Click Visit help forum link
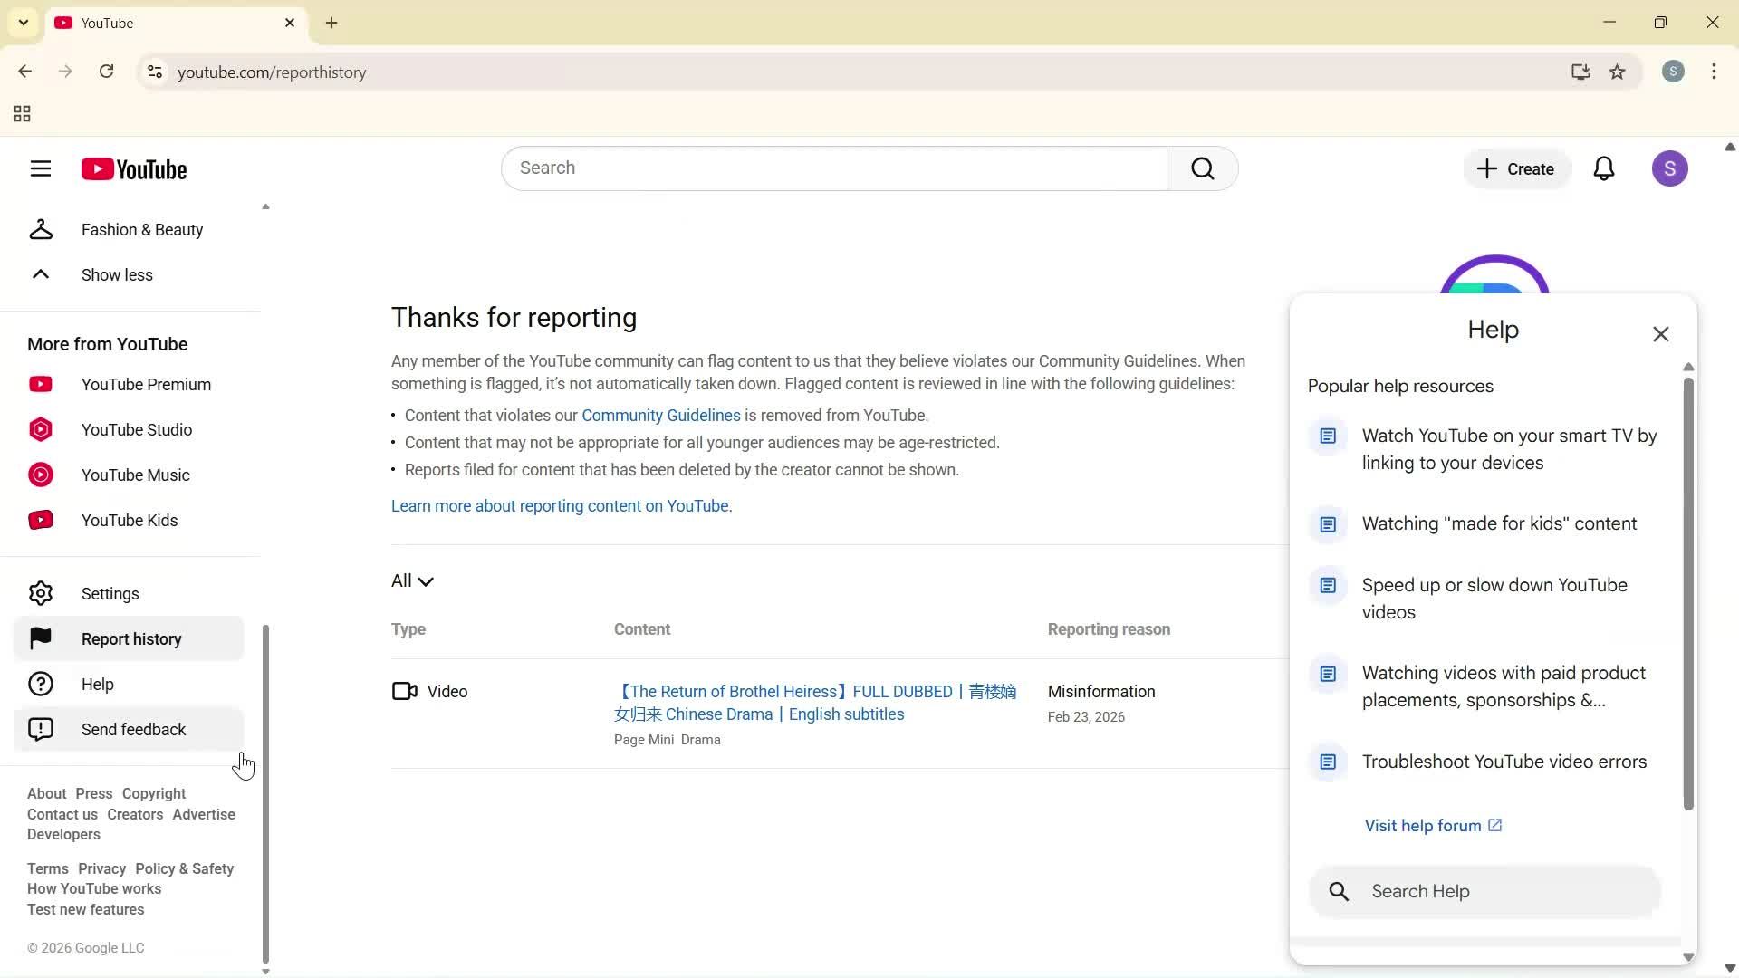The width and height of the screenshot is (1739, 978). coord(1425,825)
